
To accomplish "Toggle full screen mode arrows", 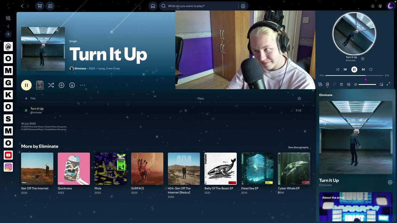I will pos(388,84).
